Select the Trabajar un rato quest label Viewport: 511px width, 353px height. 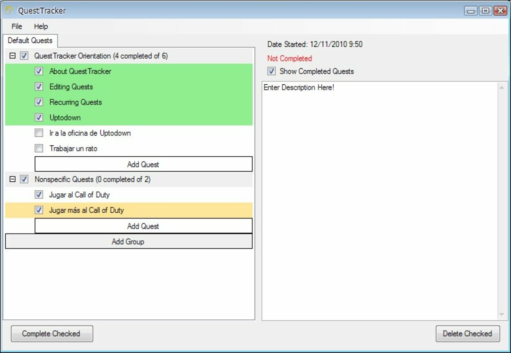point(73,149)
